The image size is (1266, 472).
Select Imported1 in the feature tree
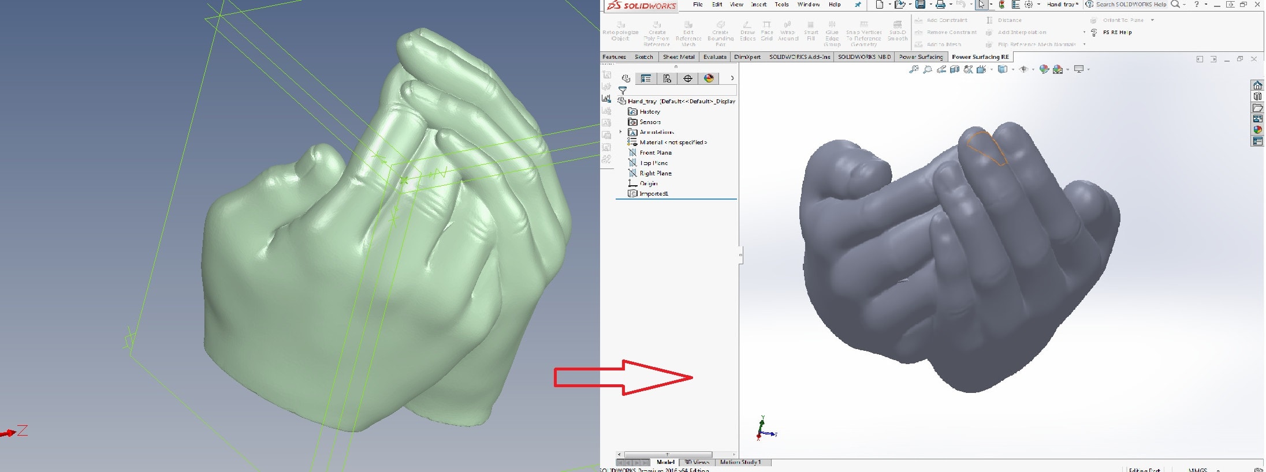pos(653,194)
